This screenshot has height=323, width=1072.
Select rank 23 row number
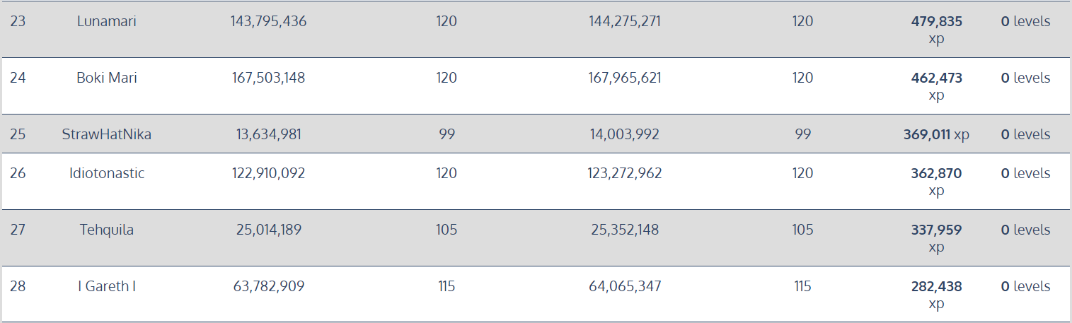[18, 21]
